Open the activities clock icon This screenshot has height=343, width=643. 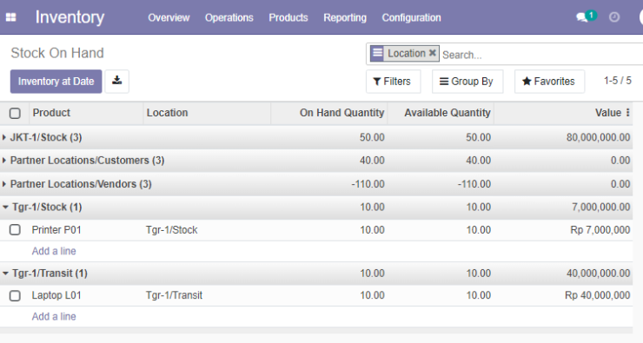pyautogui.click(x=613, y=17)
